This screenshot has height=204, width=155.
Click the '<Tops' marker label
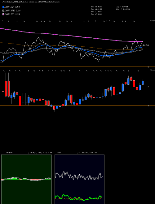coord(152,21)
